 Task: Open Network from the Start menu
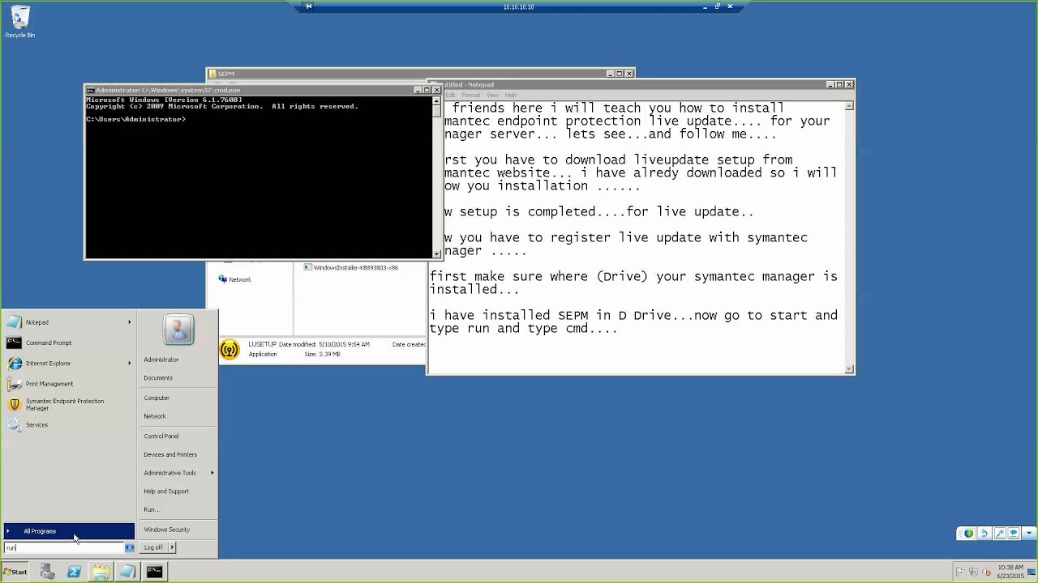[154, 416]
